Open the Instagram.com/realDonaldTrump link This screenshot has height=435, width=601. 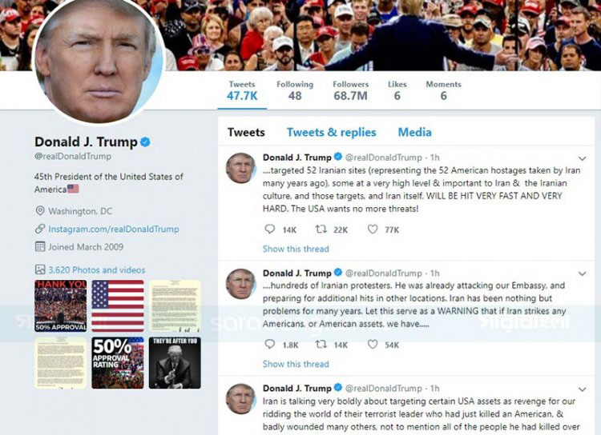(114, 229)
